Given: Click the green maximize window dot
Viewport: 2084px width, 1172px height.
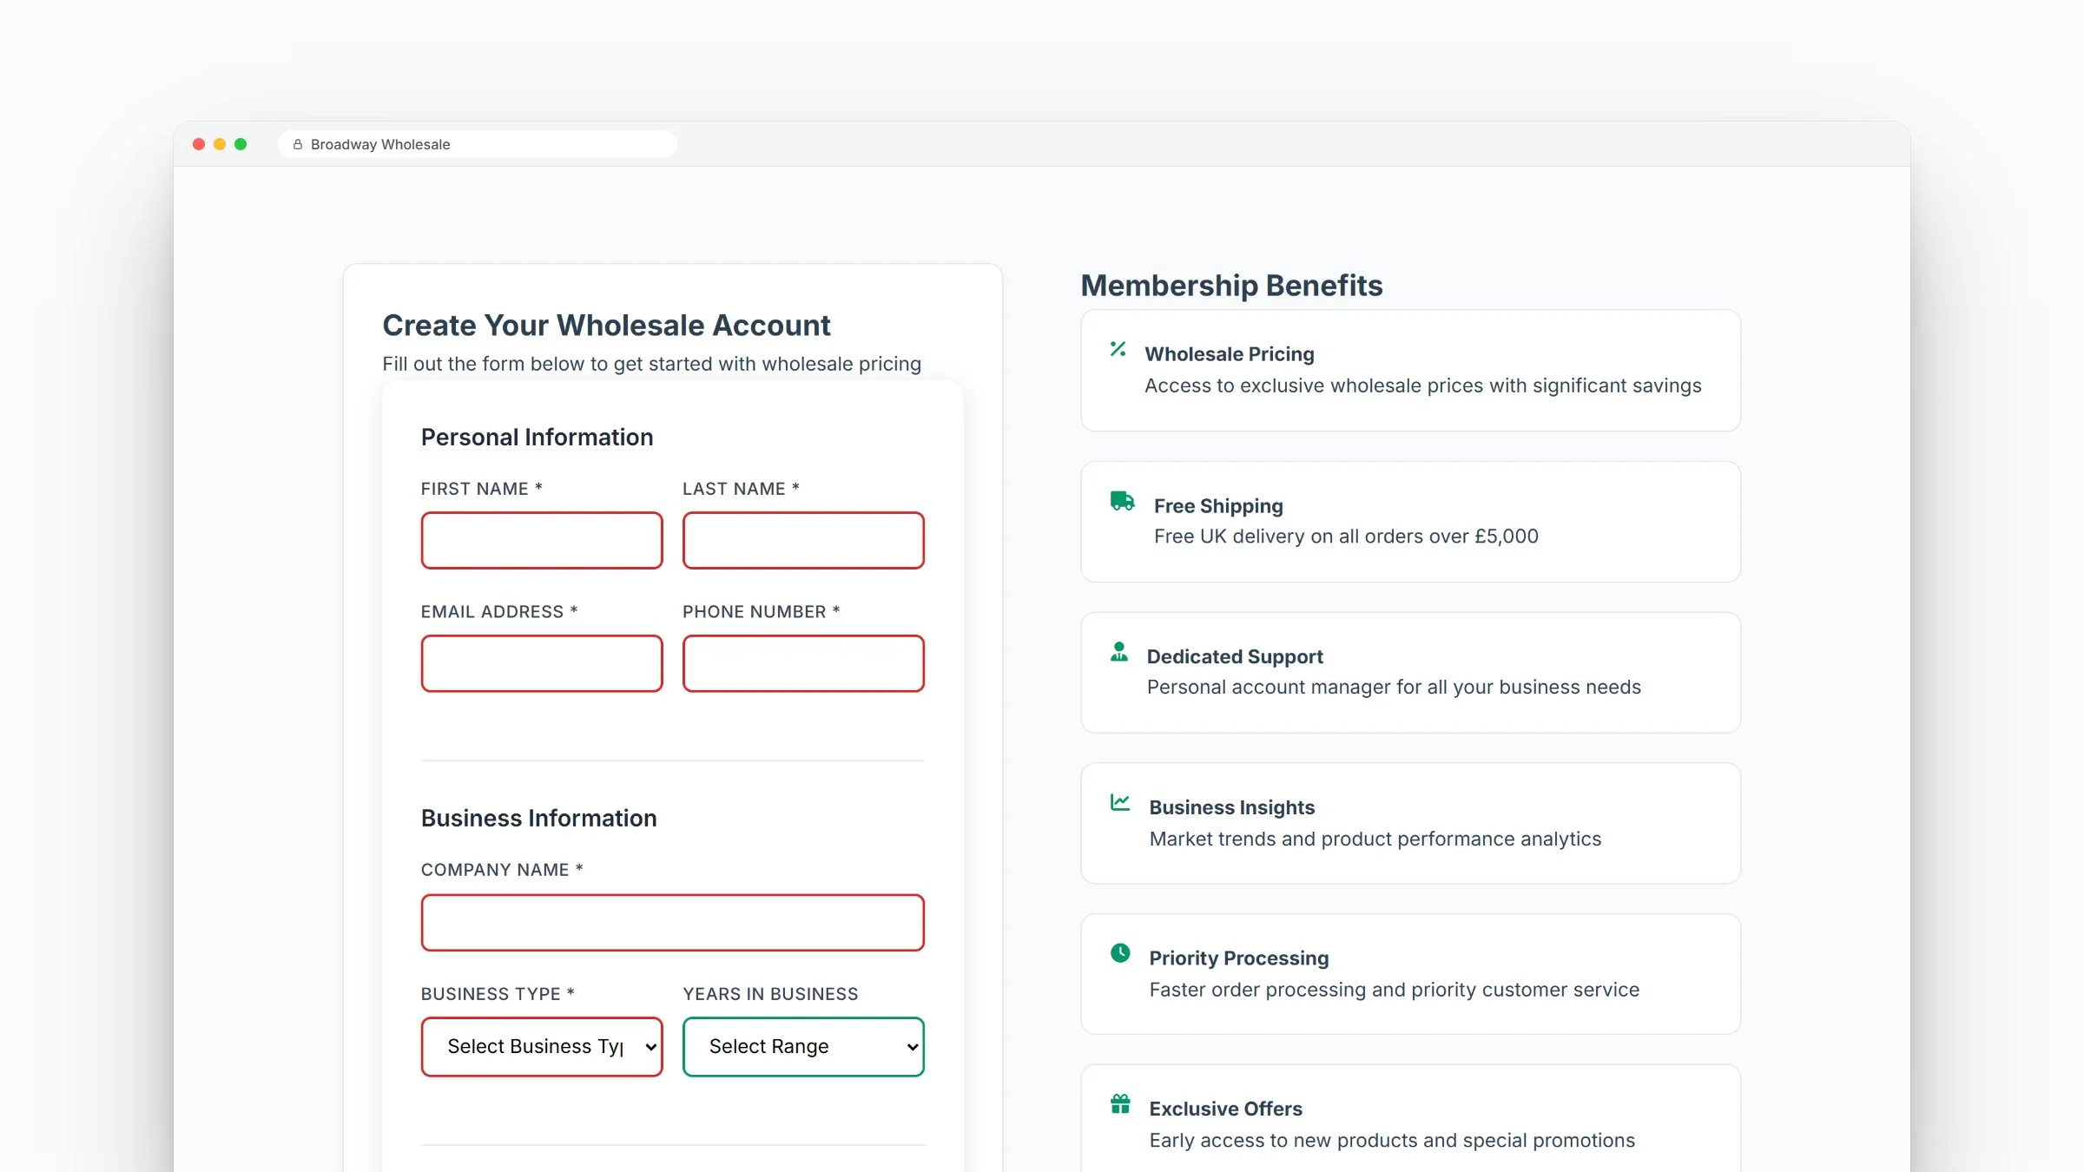Looking at the screenshot, I should [241, 144].
